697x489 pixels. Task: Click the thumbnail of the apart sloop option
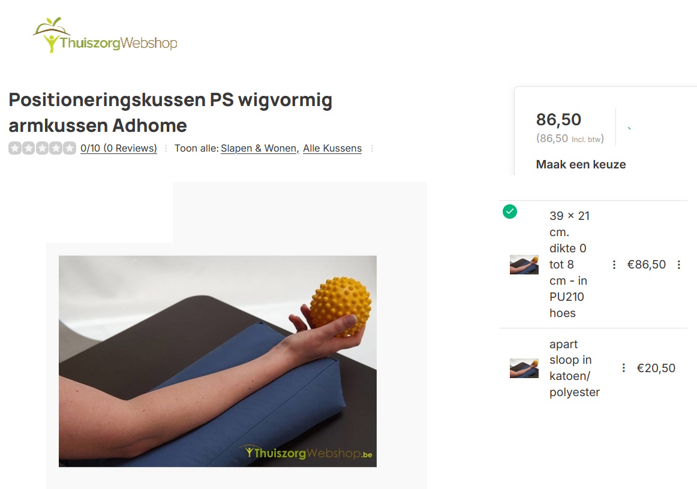point(524,368)
